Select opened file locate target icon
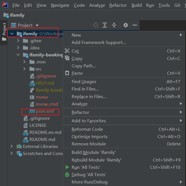The width and height of the screenshot is (186, 186). tap(96, 25)
